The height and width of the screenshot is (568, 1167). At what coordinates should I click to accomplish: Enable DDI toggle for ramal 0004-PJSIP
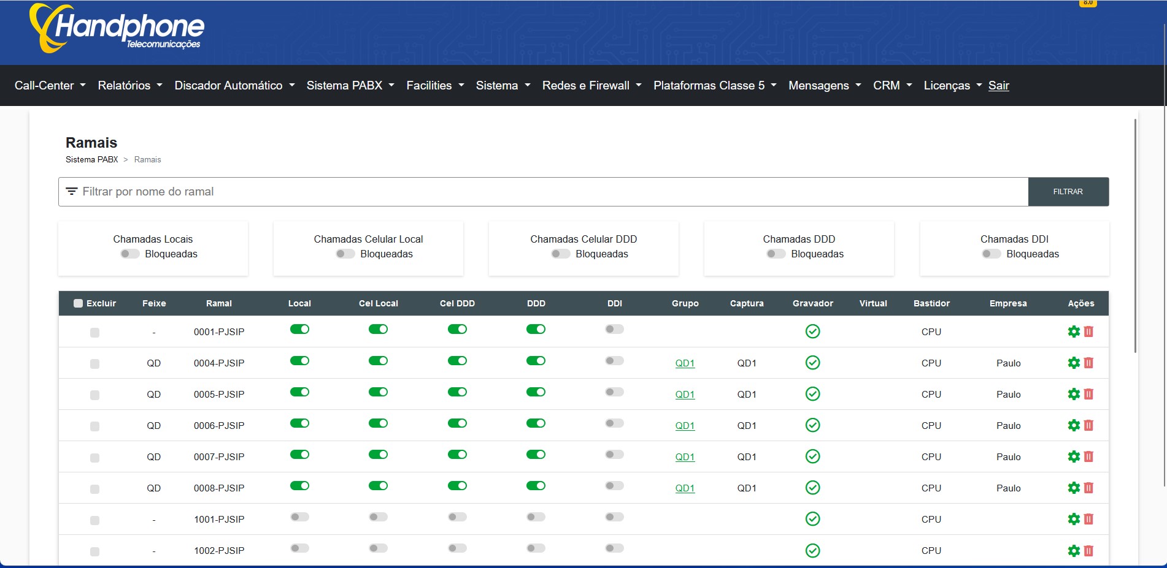tap(614, 361)
